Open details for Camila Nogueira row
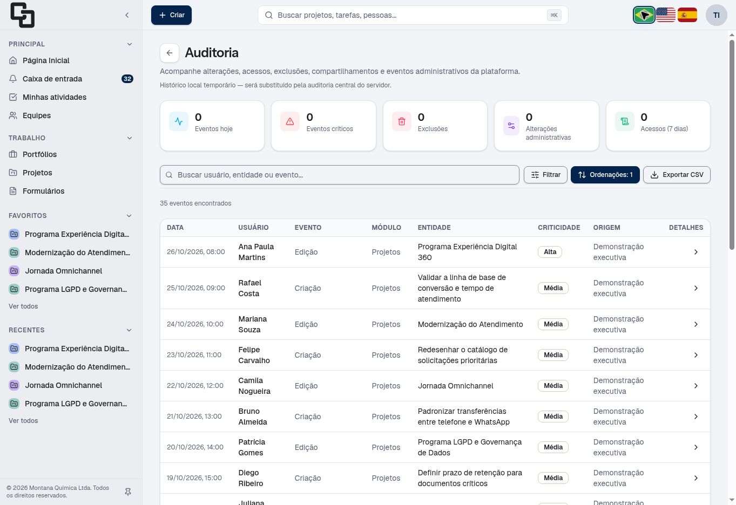736x505 pixels. coord(696,386)
